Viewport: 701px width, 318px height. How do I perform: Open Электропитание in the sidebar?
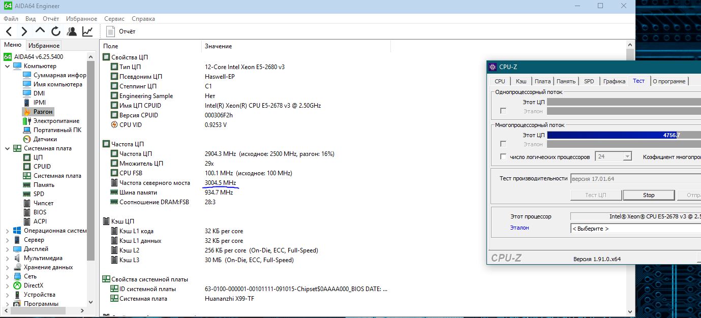51,121
